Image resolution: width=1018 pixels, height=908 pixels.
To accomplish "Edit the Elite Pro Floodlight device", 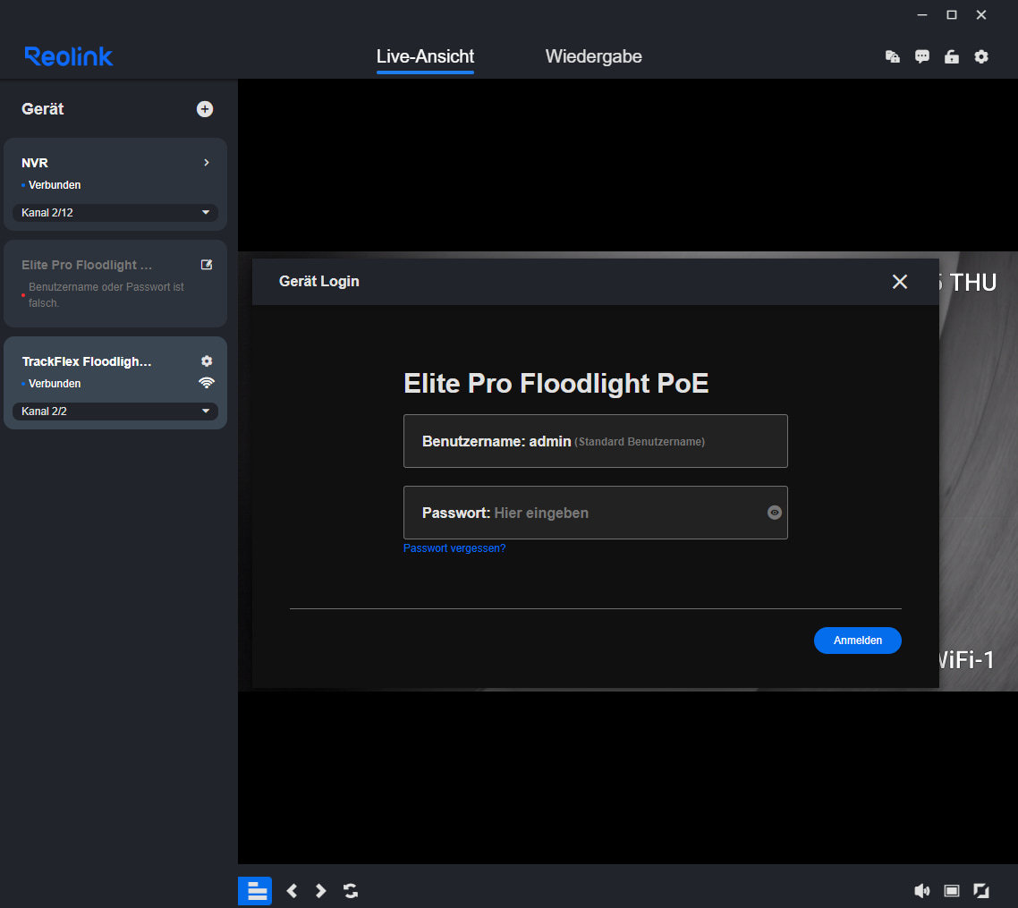I will [207, 265].
